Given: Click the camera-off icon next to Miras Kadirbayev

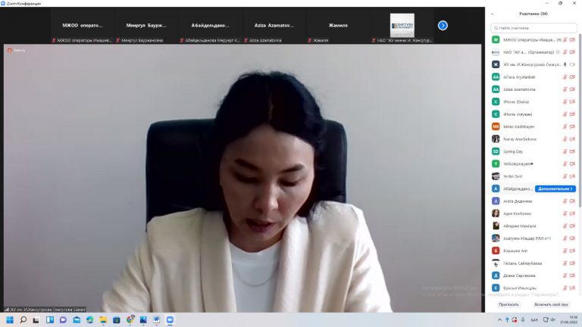Looking at the screenshot, I should point(573,126).
